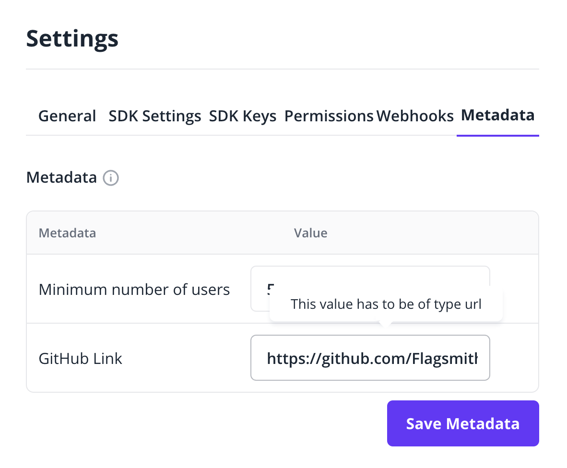
Task: Click the tooltip's pointer arrow
Action: pos(385,324)
